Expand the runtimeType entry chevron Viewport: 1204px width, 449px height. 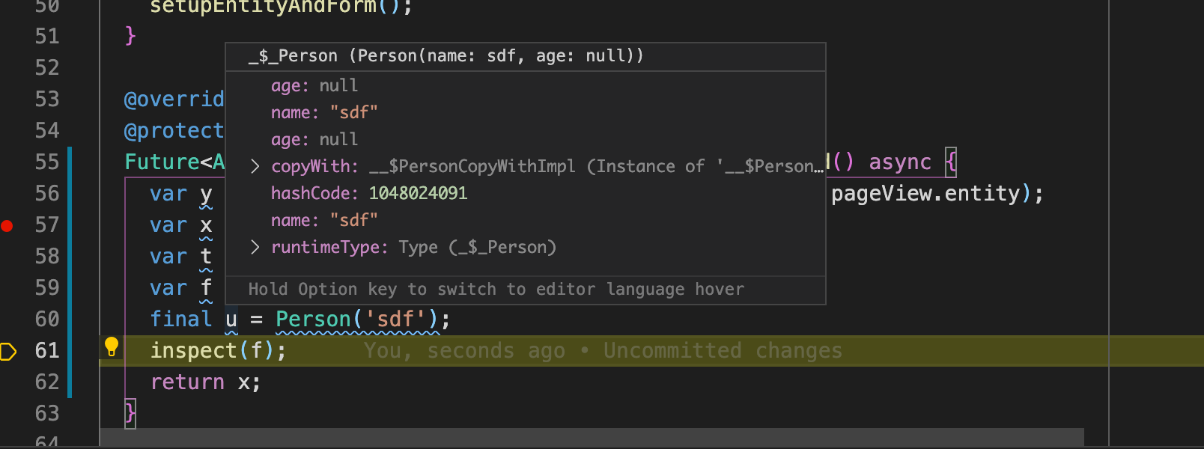[255, 247]
